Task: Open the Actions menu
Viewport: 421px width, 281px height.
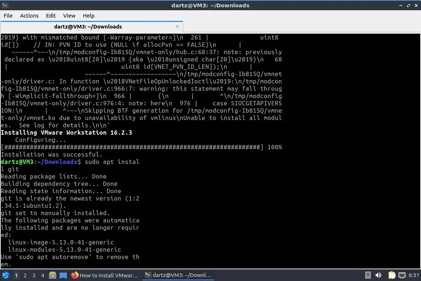Action: click(x=29, y=16)
